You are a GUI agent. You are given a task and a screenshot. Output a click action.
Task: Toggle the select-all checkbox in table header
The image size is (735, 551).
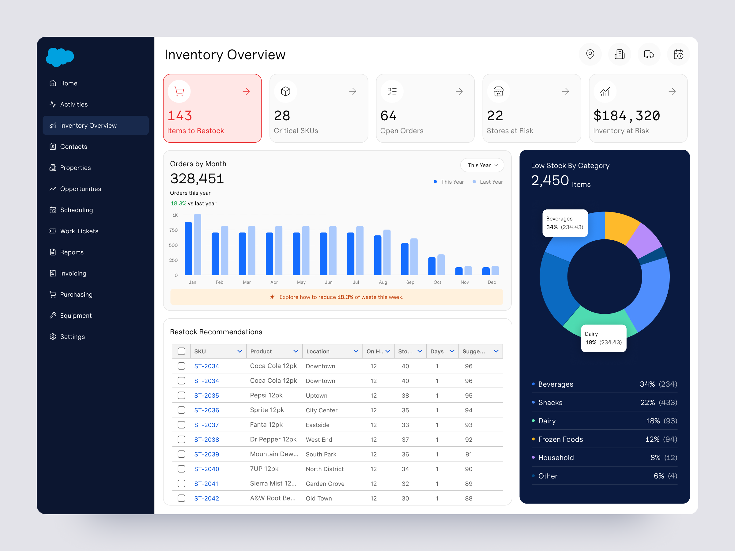[181, 351]
